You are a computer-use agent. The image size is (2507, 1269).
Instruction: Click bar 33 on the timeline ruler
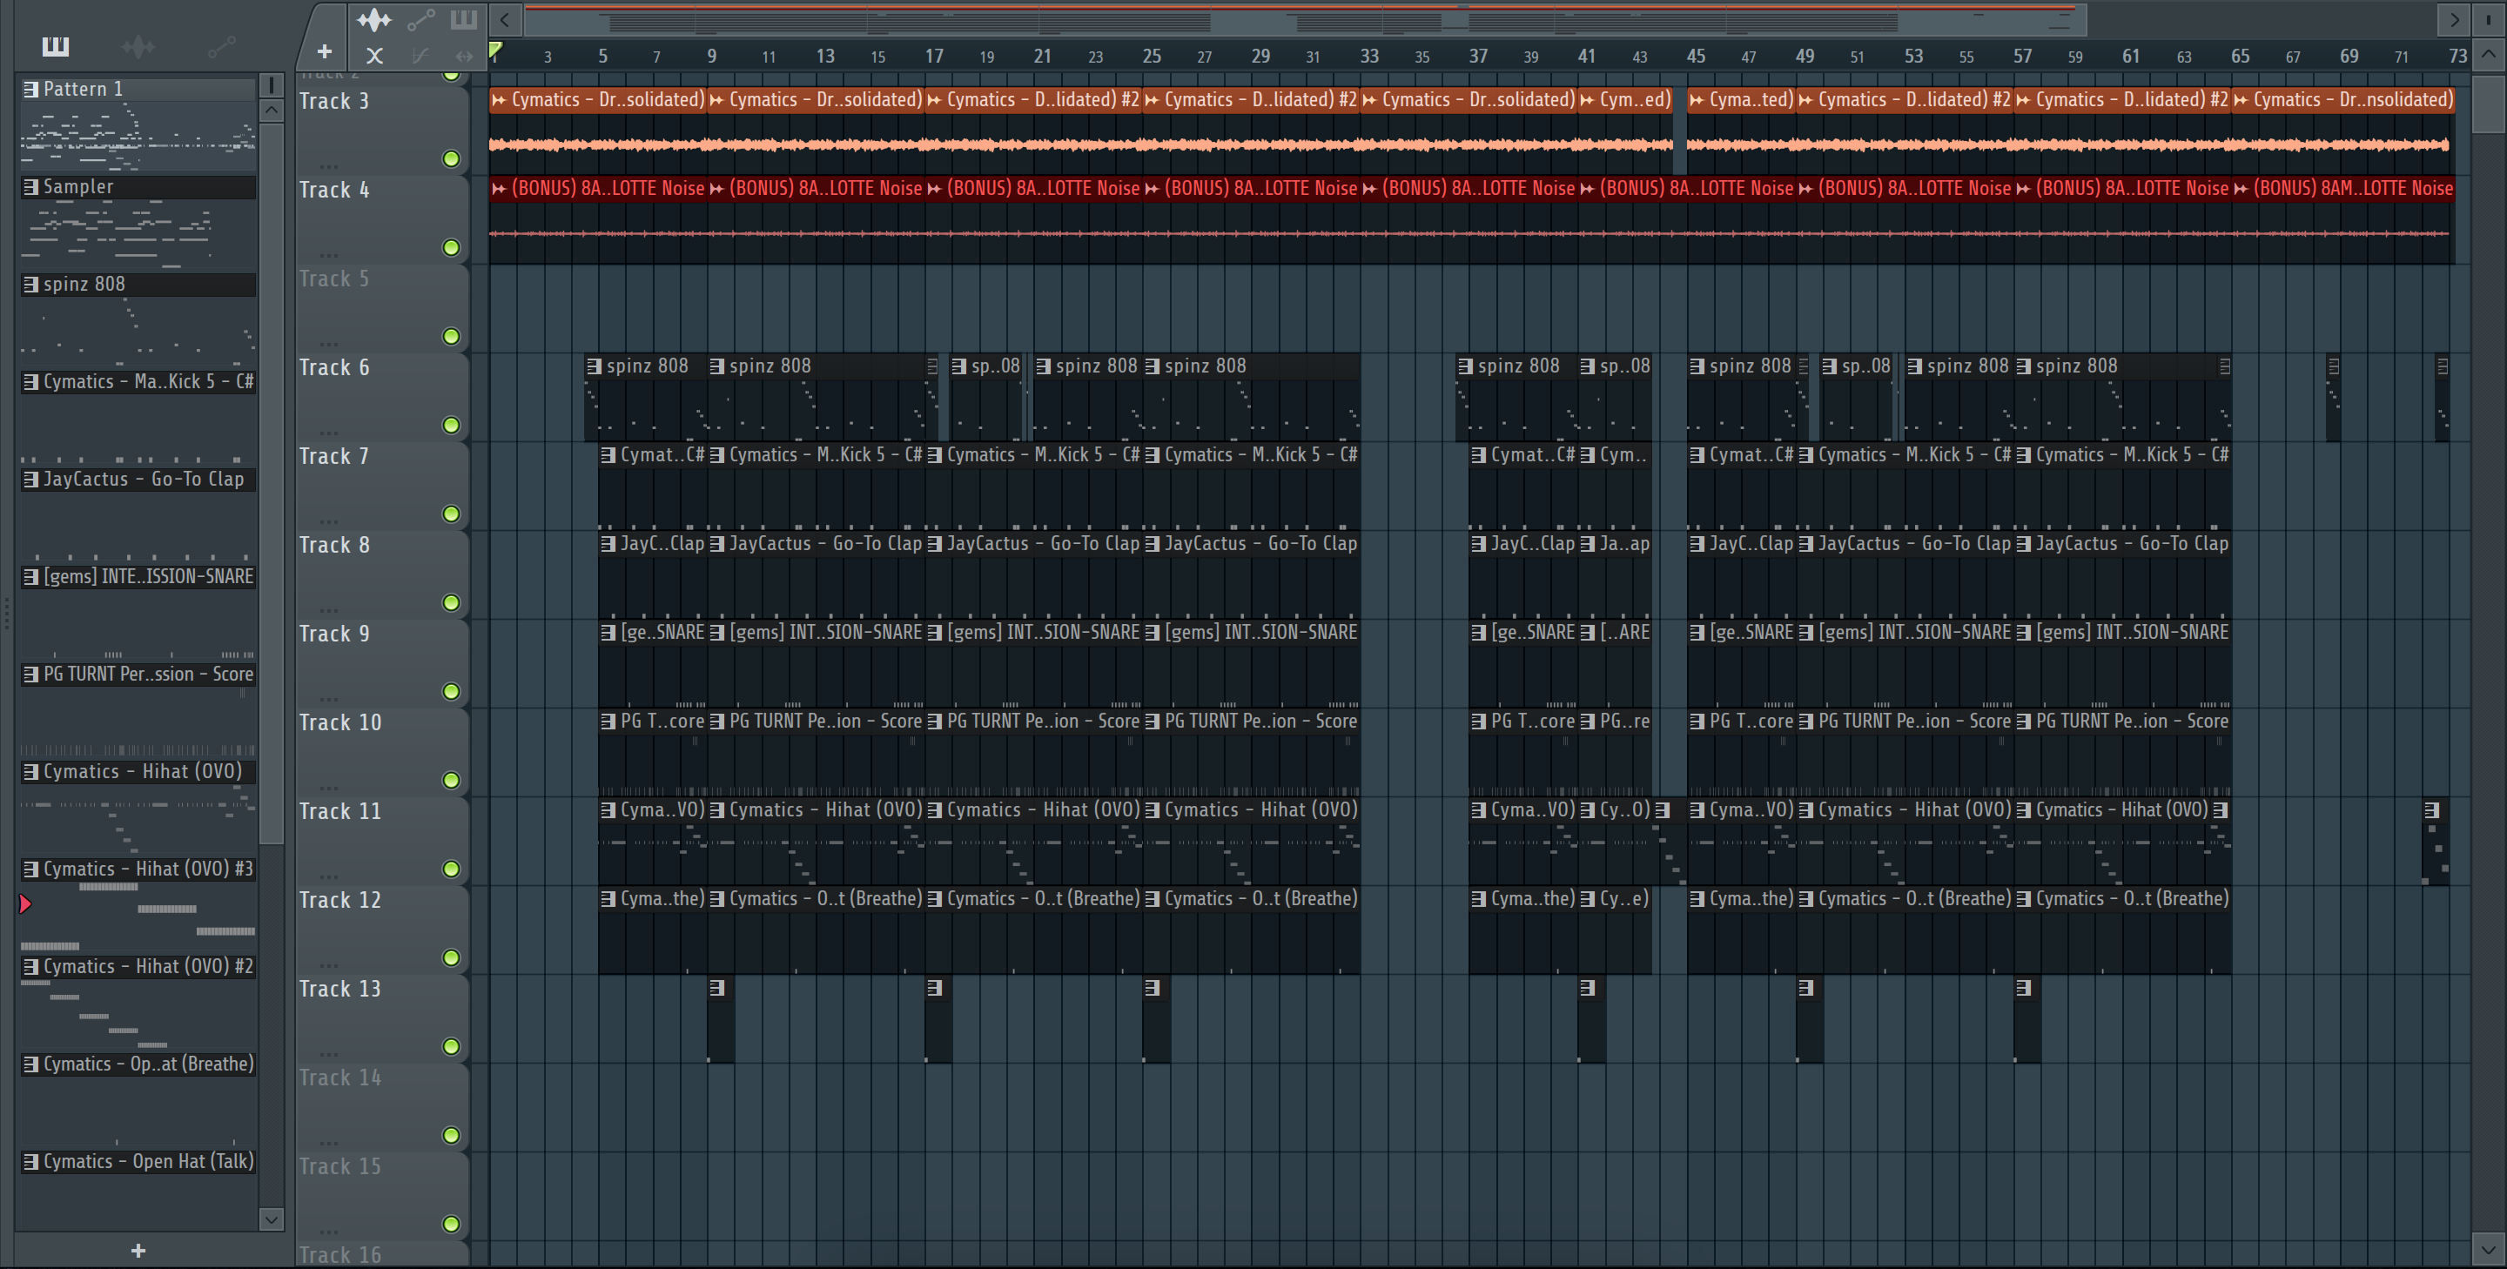1369,57
